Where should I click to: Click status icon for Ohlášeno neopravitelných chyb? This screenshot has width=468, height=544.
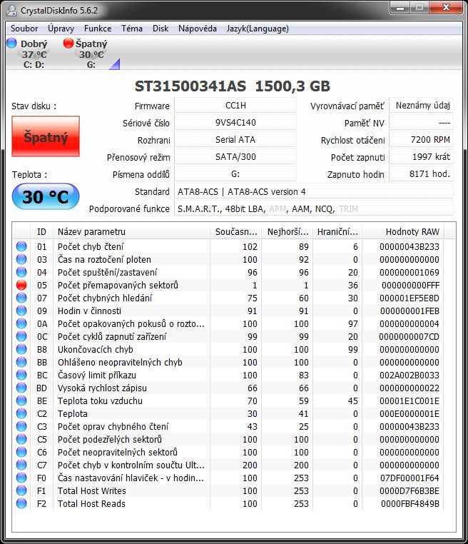21,362
